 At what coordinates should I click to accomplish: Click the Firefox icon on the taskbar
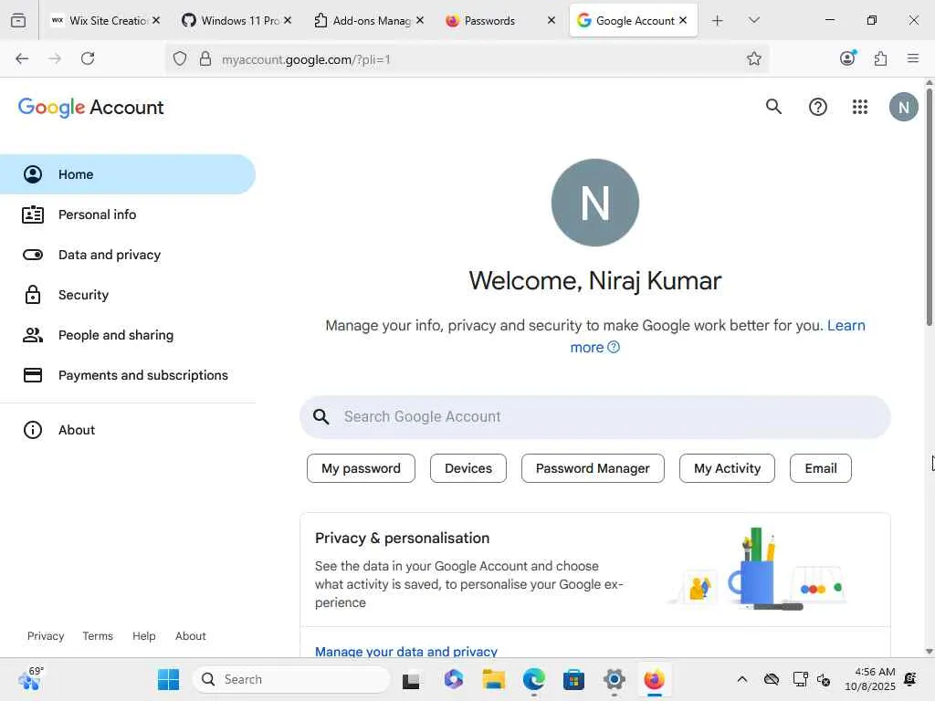654,679
